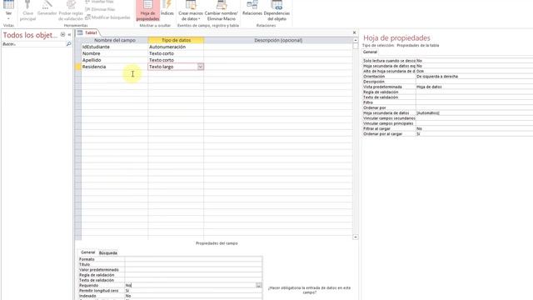
Task: Click the Valor predeterminado property field
Action: pos(193,270)
